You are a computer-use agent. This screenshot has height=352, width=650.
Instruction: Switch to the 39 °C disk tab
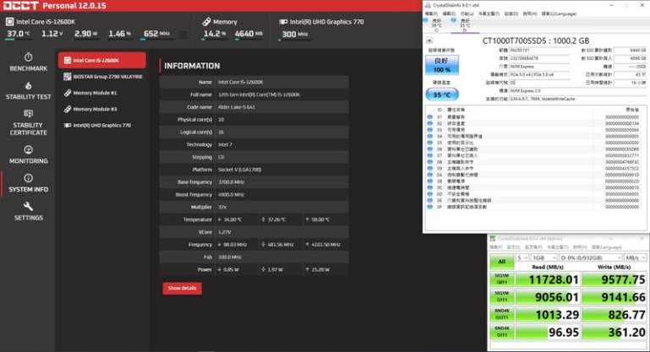436,24
